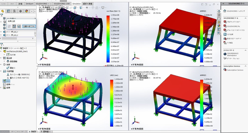Open the PropertyManager tab icon
The height and width of the screenshot is (133, 248).
pos(8,11)
